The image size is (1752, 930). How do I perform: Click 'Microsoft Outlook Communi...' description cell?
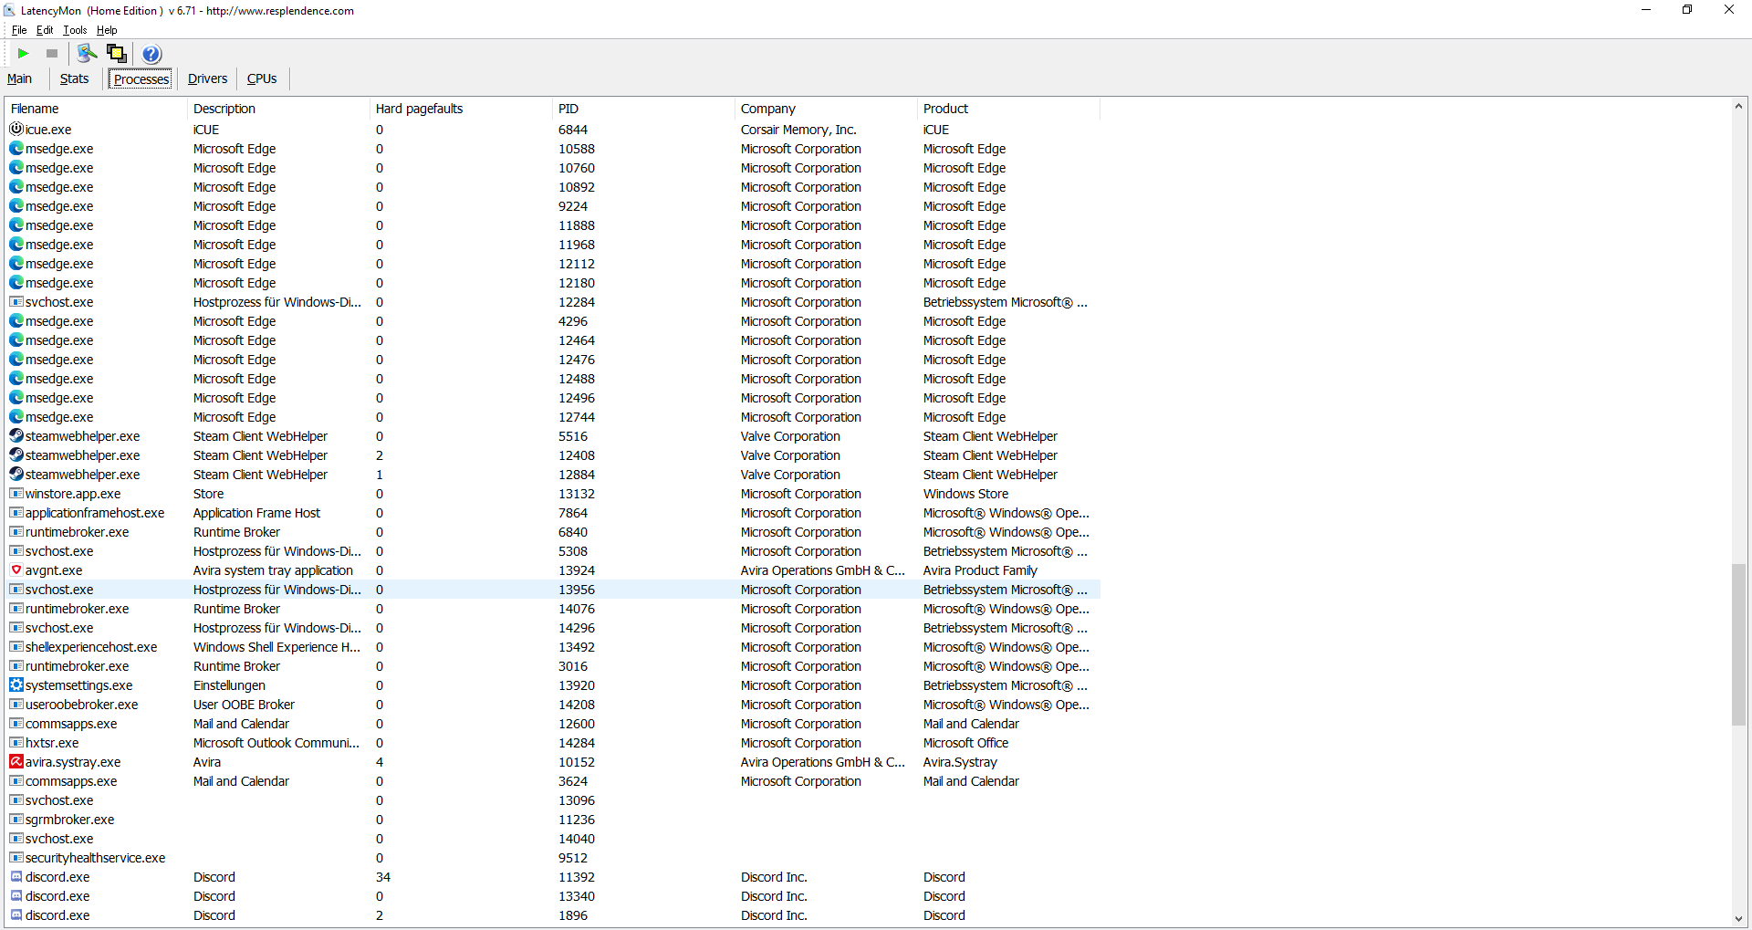coord(276,743)
